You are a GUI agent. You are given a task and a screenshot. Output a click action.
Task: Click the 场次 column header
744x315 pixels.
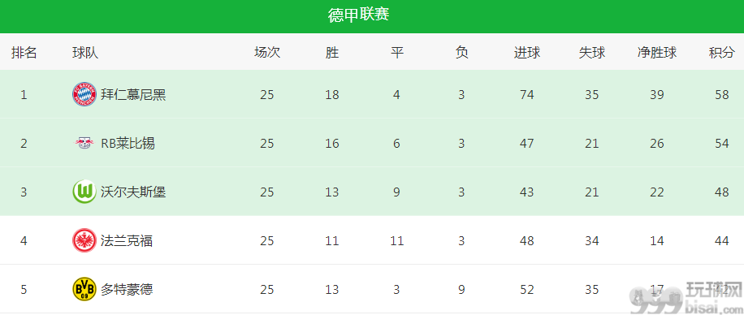(267, 52)
